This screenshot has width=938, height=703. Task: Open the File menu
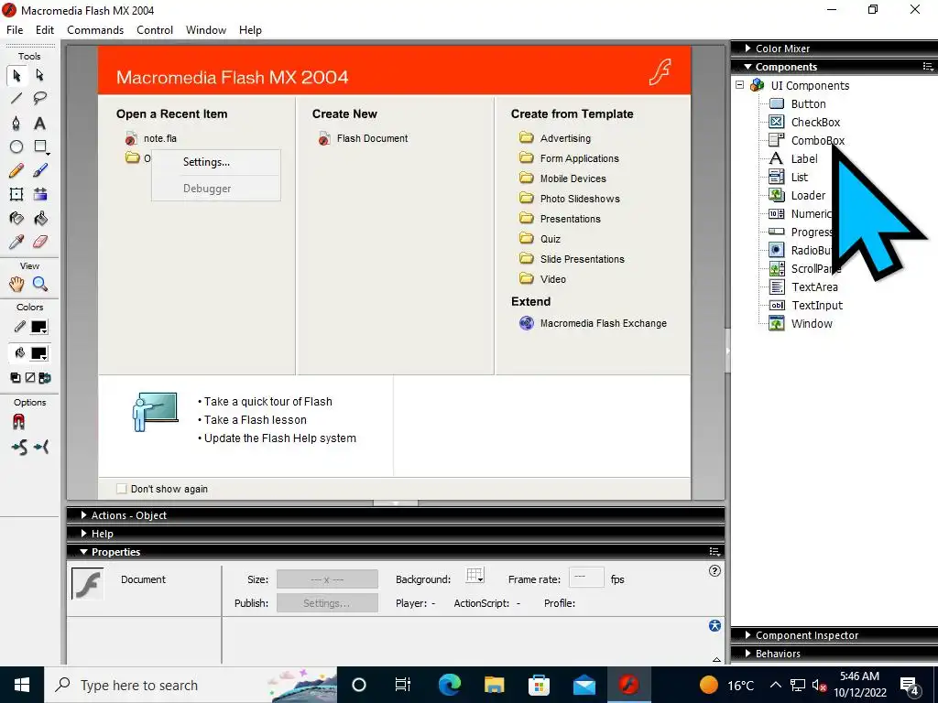tap(15, 30)
